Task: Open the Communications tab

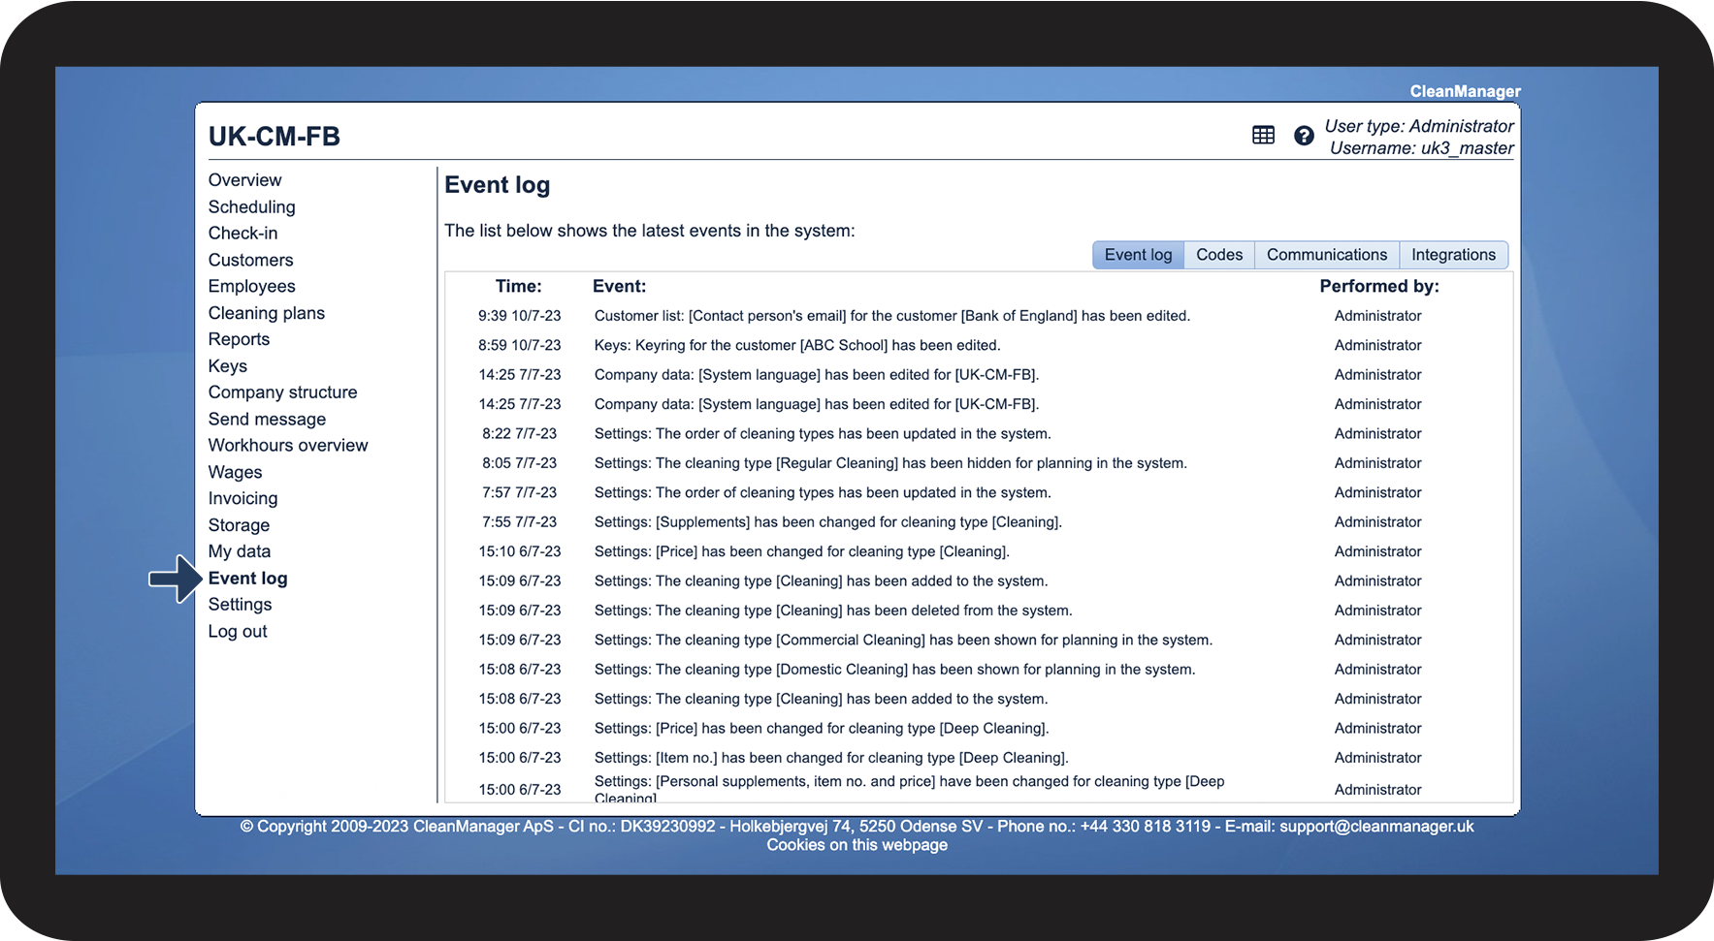Action: click(x=1327, y=255)
